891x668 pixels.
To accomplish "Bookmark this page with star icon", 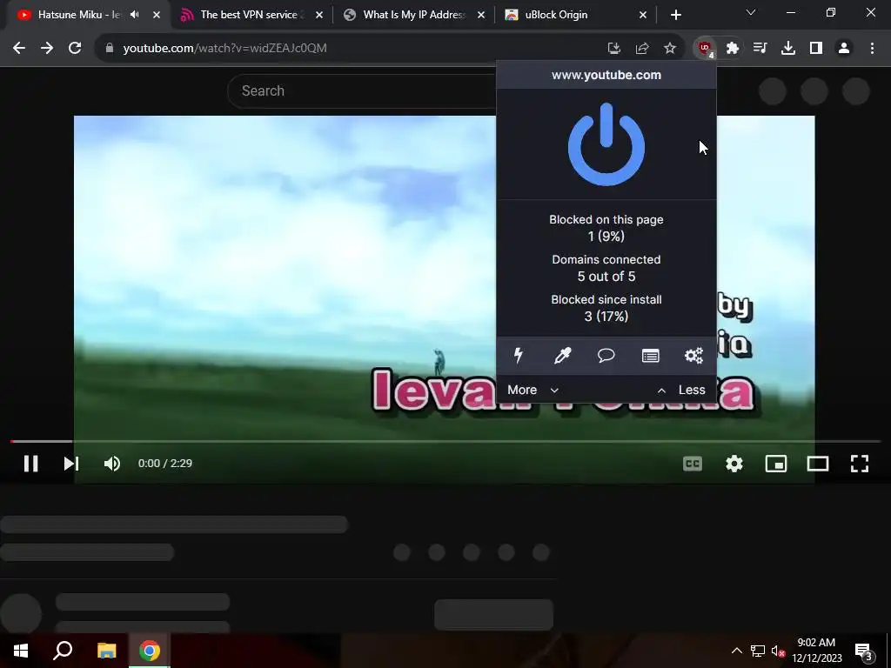I will (670, 49).
